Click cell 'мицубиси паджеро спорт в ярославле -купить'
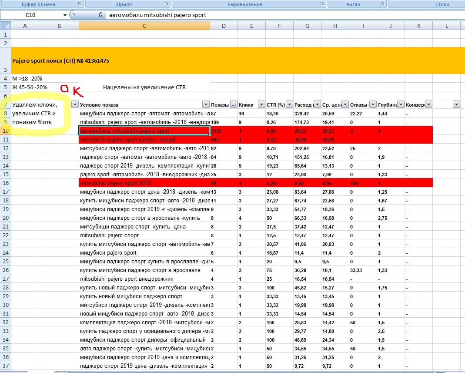 coord(144,218)
